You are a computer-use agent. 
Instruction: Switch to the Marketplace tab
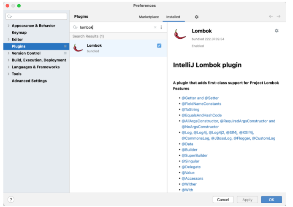(x=149, y=17)
